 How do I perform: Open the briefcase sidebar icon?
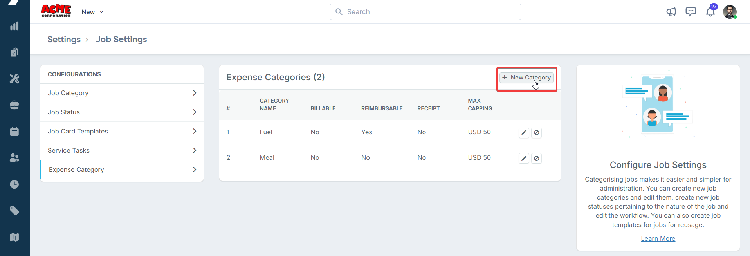14,105
